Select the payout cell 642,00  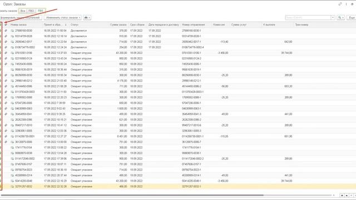pos(288,42)
